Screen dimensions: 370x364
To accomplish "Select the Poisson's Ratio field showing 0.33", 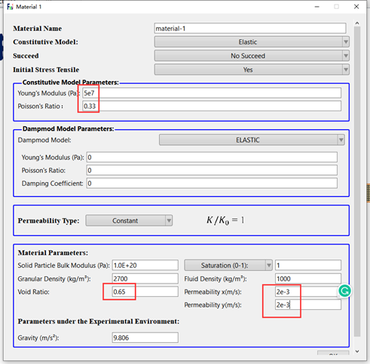I will click(x=212, y=106).
